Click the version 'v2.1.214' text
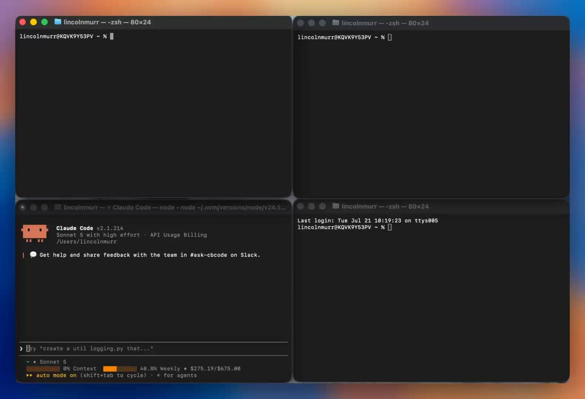This screenshot has height=399, width=585. [110, 228]
